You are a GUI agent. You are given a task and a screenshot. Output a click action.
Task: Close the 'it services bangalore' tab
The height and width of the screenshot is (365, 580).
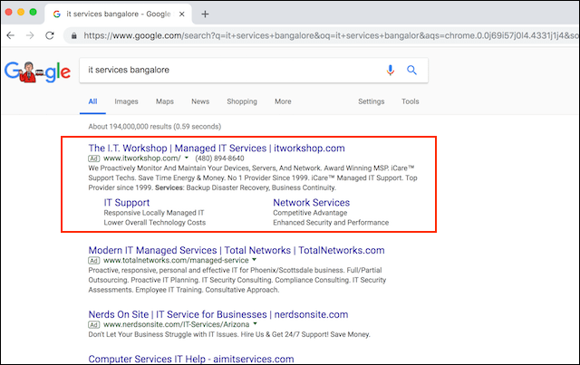click(181, 14)
